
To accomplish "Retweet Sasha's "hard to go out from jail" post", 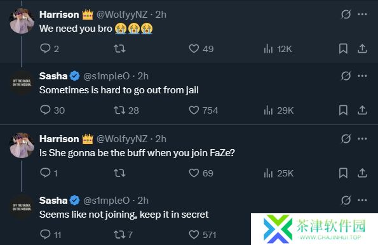I will point(126,110).
